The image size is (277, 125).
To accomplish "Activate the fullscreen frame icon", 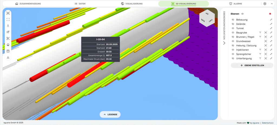I will point(8,19).
